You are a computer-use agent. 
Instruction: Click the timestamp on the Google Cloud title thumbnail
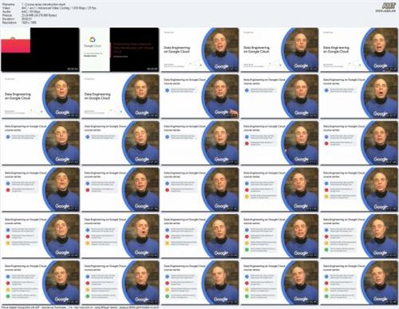[152, 69]
